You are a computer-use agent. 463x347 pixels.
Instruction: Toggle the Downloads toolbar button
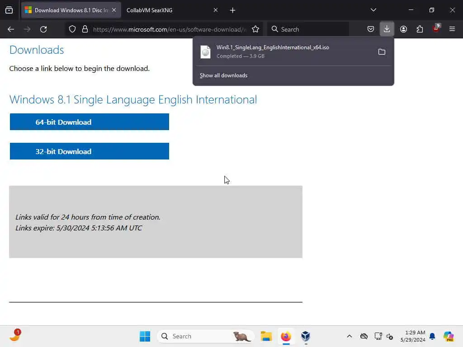[x=387, y=29]
